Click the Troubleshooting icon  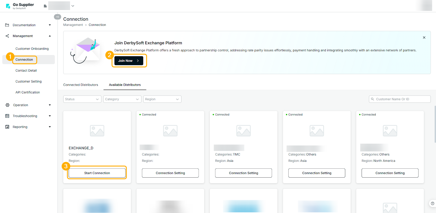point(7,116)
